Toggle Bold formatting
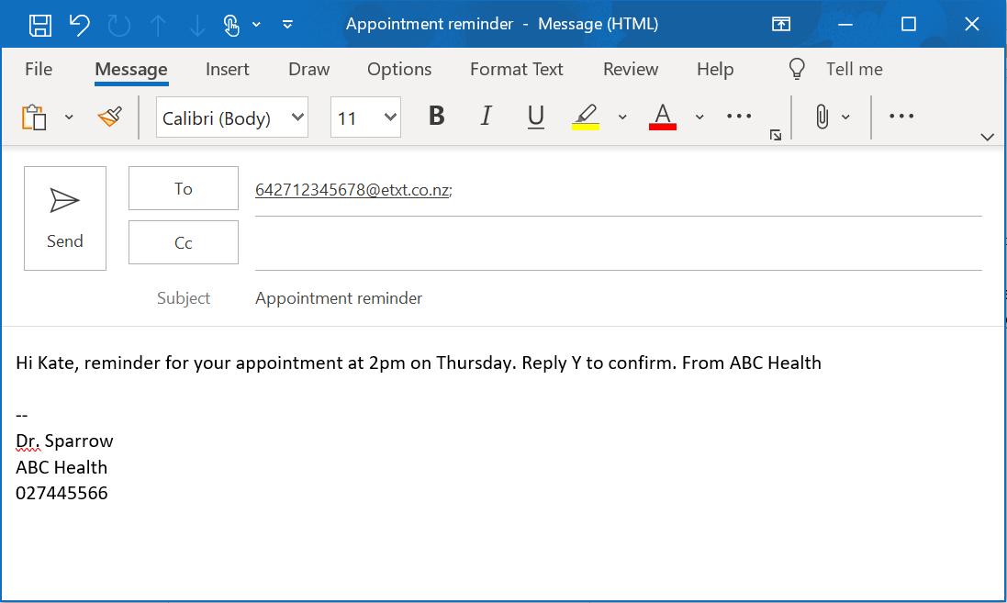Viewport: 1007px width, 603px height. [437, 117]
